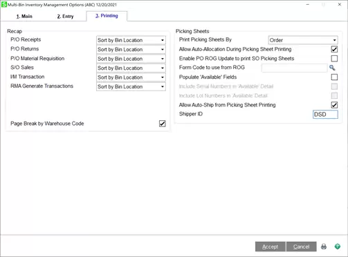Click the RMA Generate Transactions label
The height and width of the screenshot is (257, 348).
coord(42,86)
